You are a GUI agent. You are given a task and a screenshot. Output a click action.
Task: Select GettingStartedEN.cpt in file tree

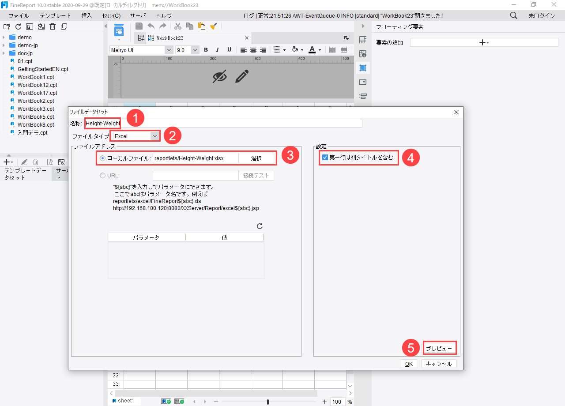pos(43,69)
